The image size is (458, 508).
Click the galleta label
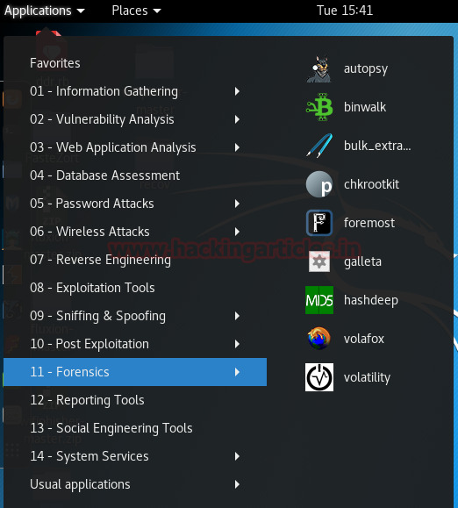[362, 261]
